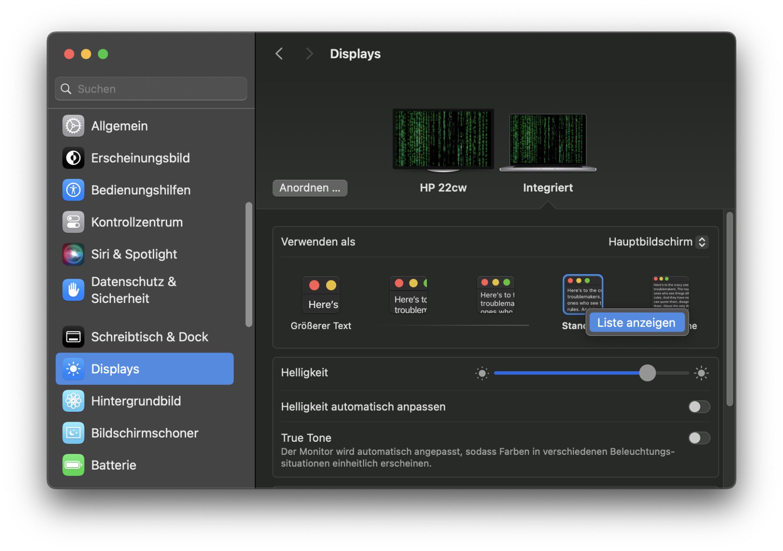Open Erscheinungsbild via its sidebar icon
Image resolution: width=783 pixels, height=551 pixels.
[73, 158]
